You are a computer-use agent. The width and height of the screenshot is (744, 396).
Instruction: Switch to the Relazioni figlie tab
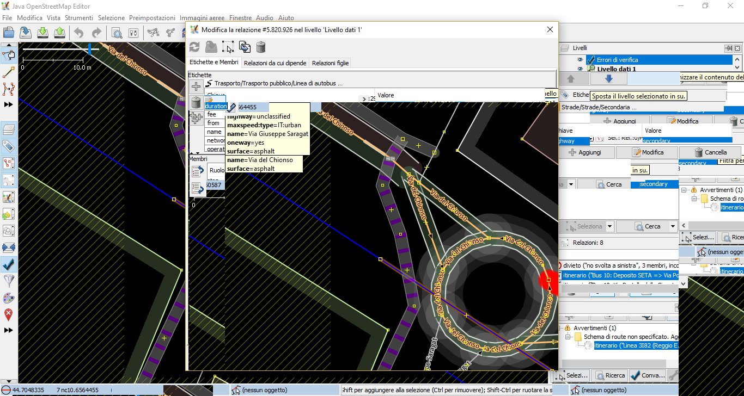tap(330, 63)
